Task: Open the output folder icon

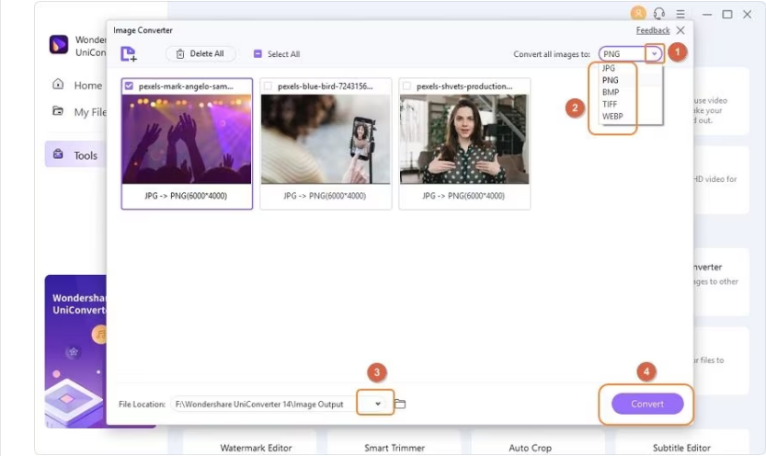Action: click(x=400, y=404)
